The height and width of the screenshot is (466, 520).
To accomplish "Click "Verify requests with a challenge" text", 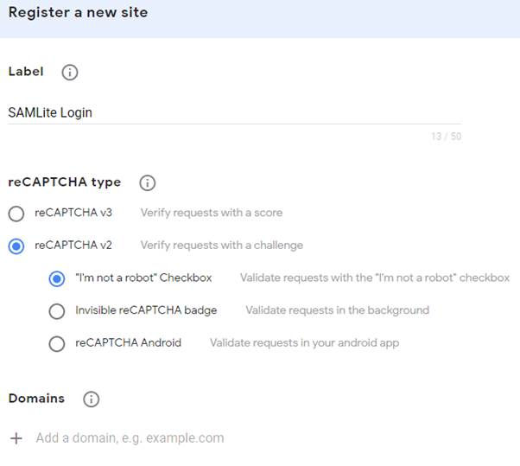I will [x=222, y=245].
